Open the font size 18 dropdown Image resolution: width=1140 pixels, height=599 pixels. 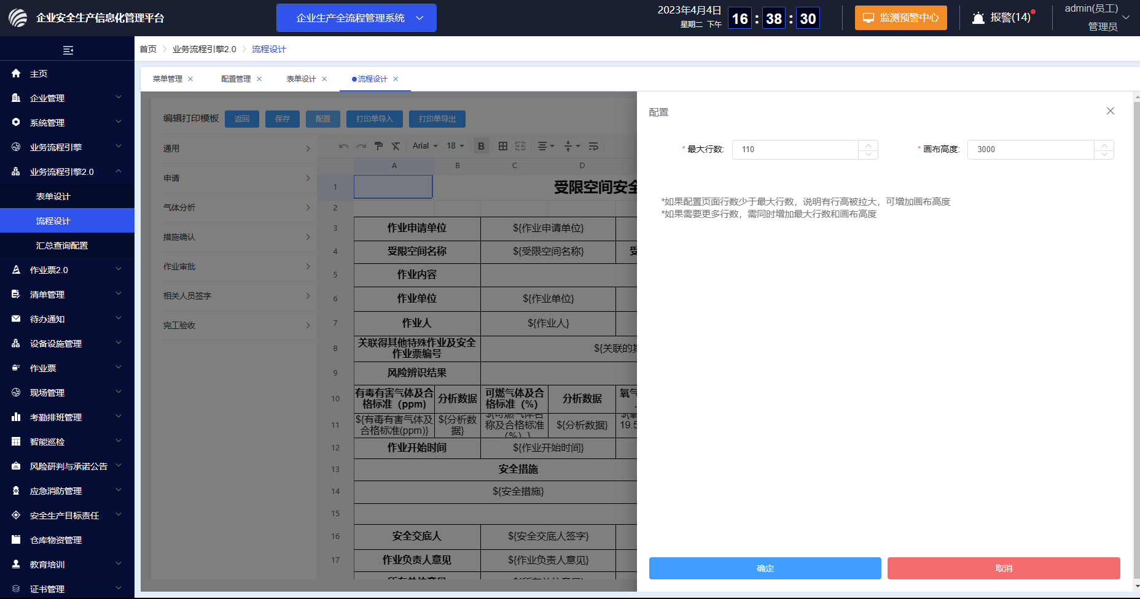pyautogui.click(x=455, y=146)
